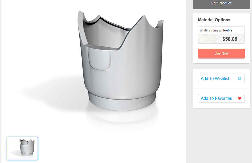
Task: Click the Material Options heading
Action: (214, 20)
